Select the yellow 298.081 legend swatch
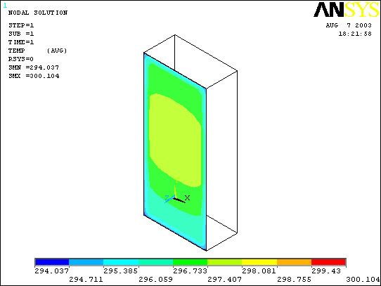Viewport: 381px width, 286px height. (x=259, y=262)
